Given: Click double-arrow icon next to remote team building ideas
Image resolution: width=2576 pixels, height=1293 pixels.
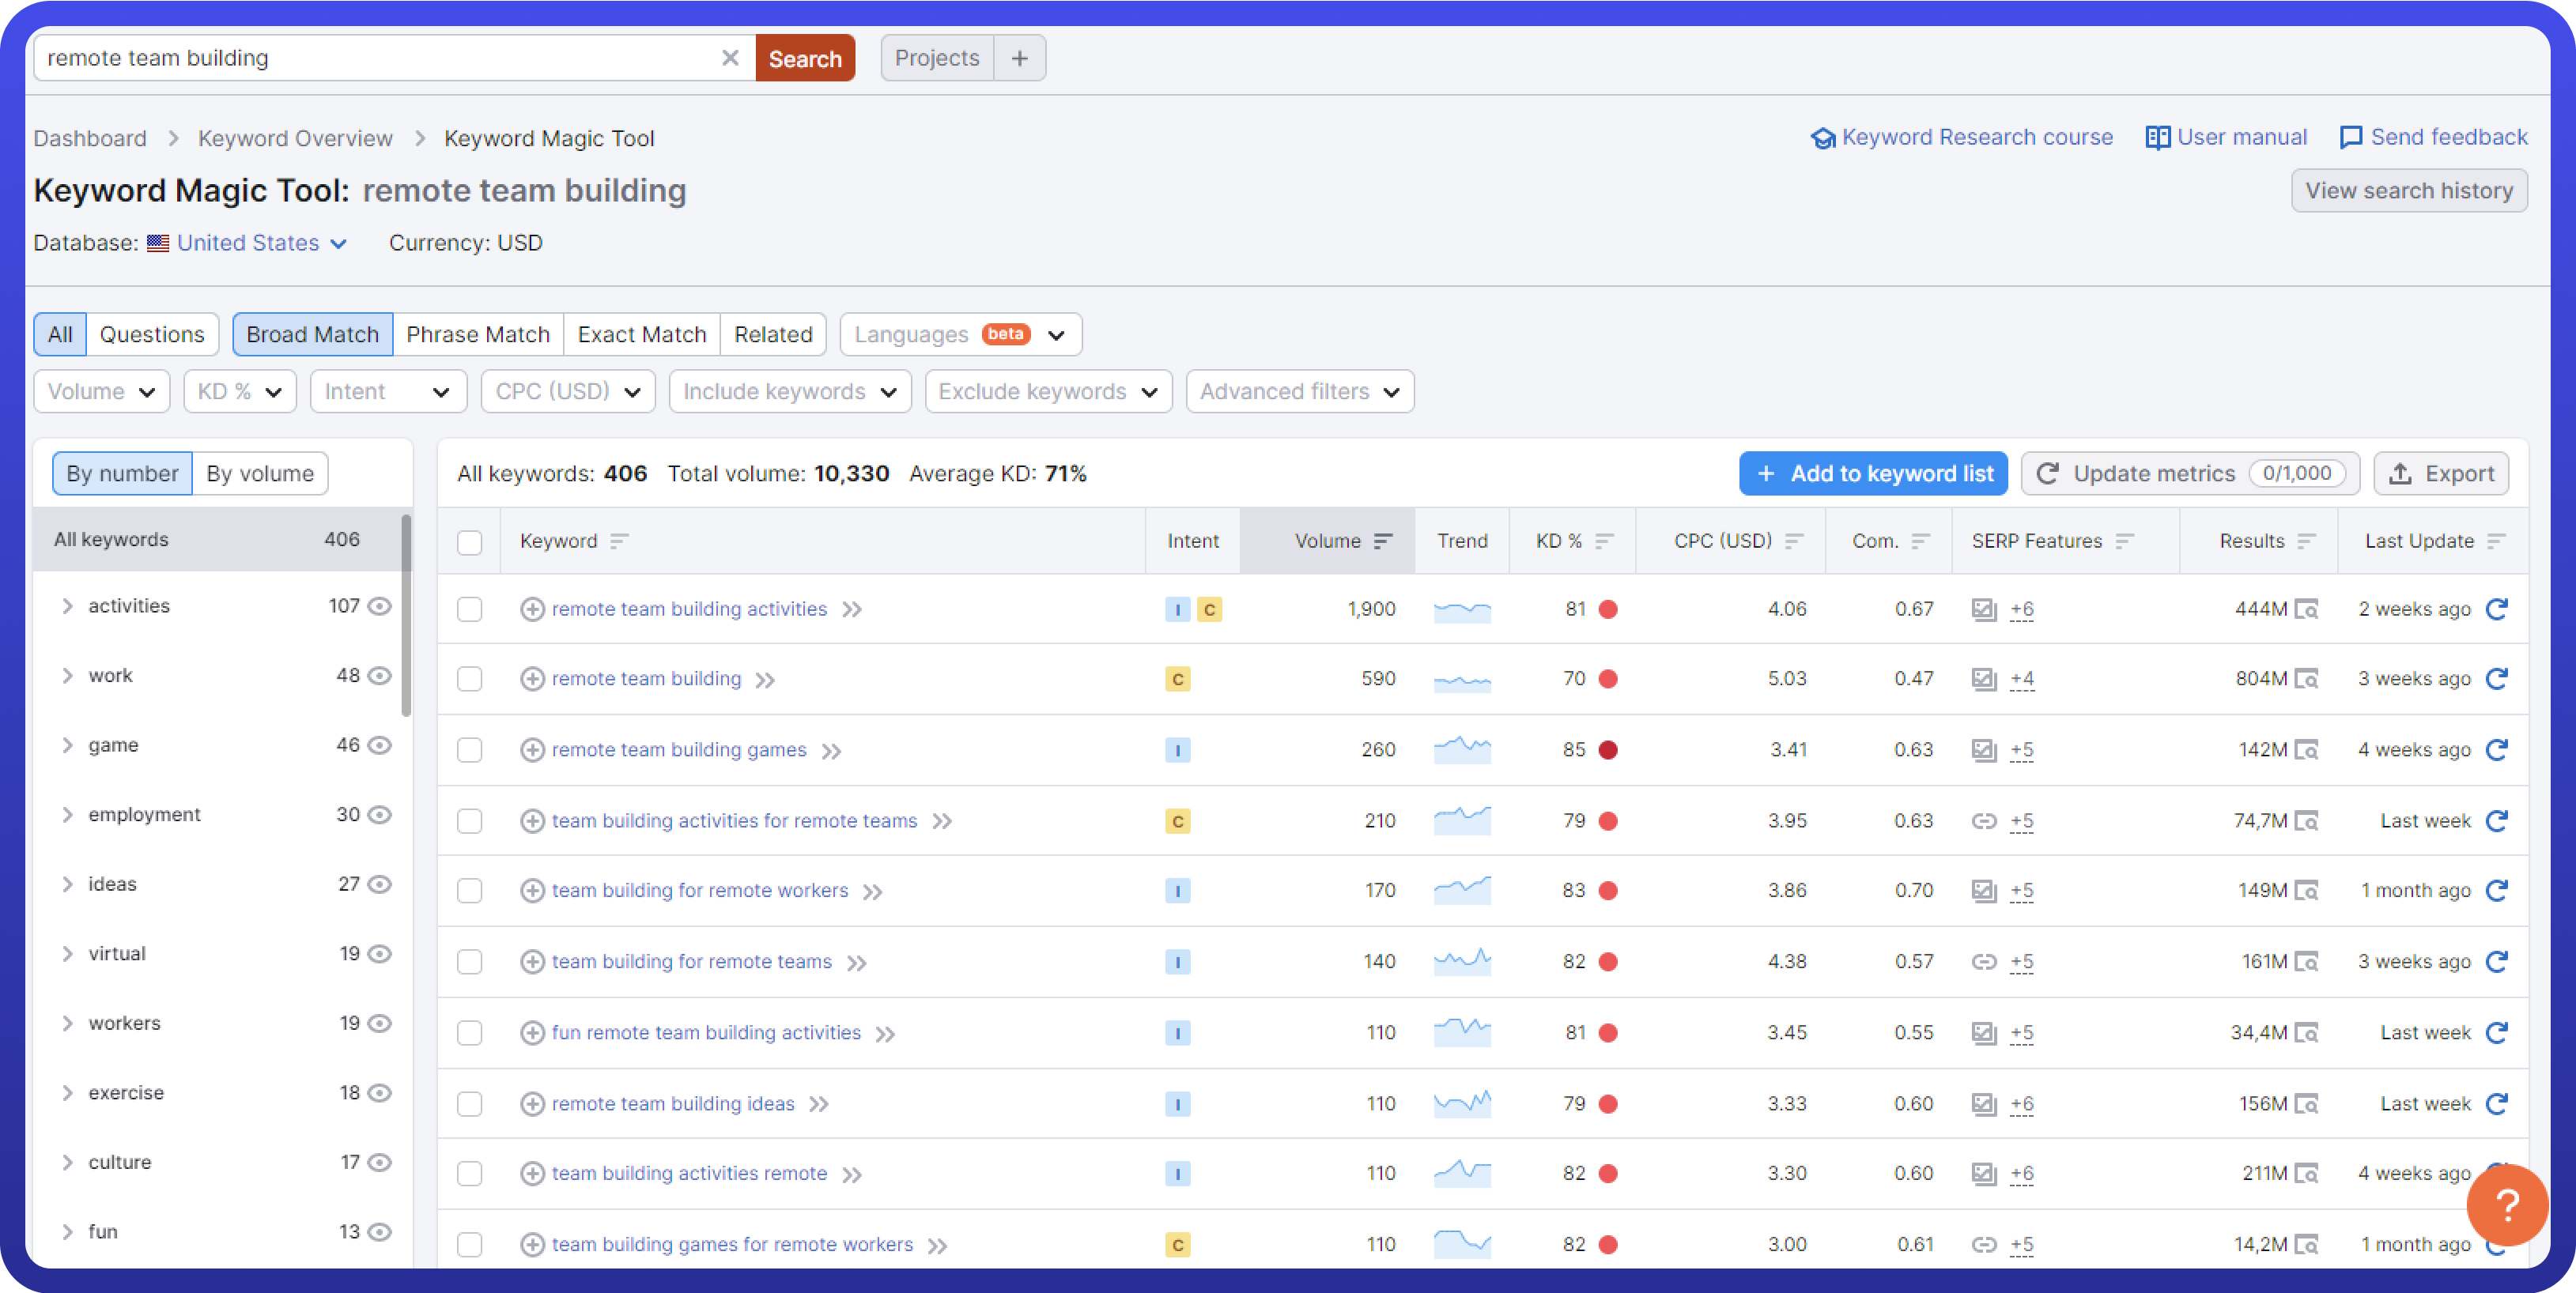Looking at the screenshot, I should pyautogui.click(x=819, y=1104).
